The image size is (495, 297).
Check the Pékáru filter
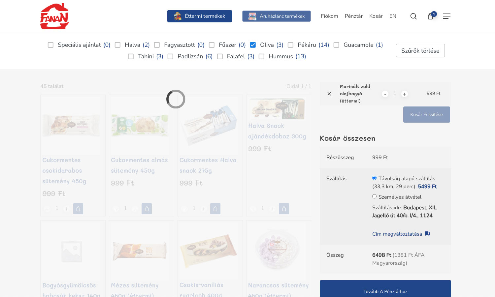click(x=291, y=45)
